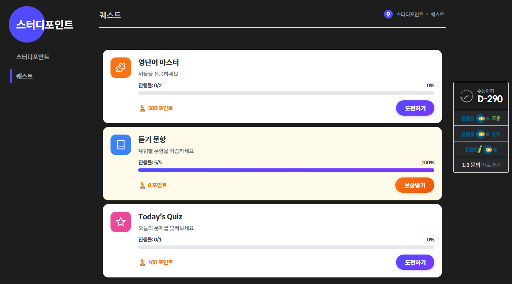The width and height of the screenshot is (512, 284).
Task: Click 스터디포인트 in the breadcrumb trail
Action: point(410,15)
